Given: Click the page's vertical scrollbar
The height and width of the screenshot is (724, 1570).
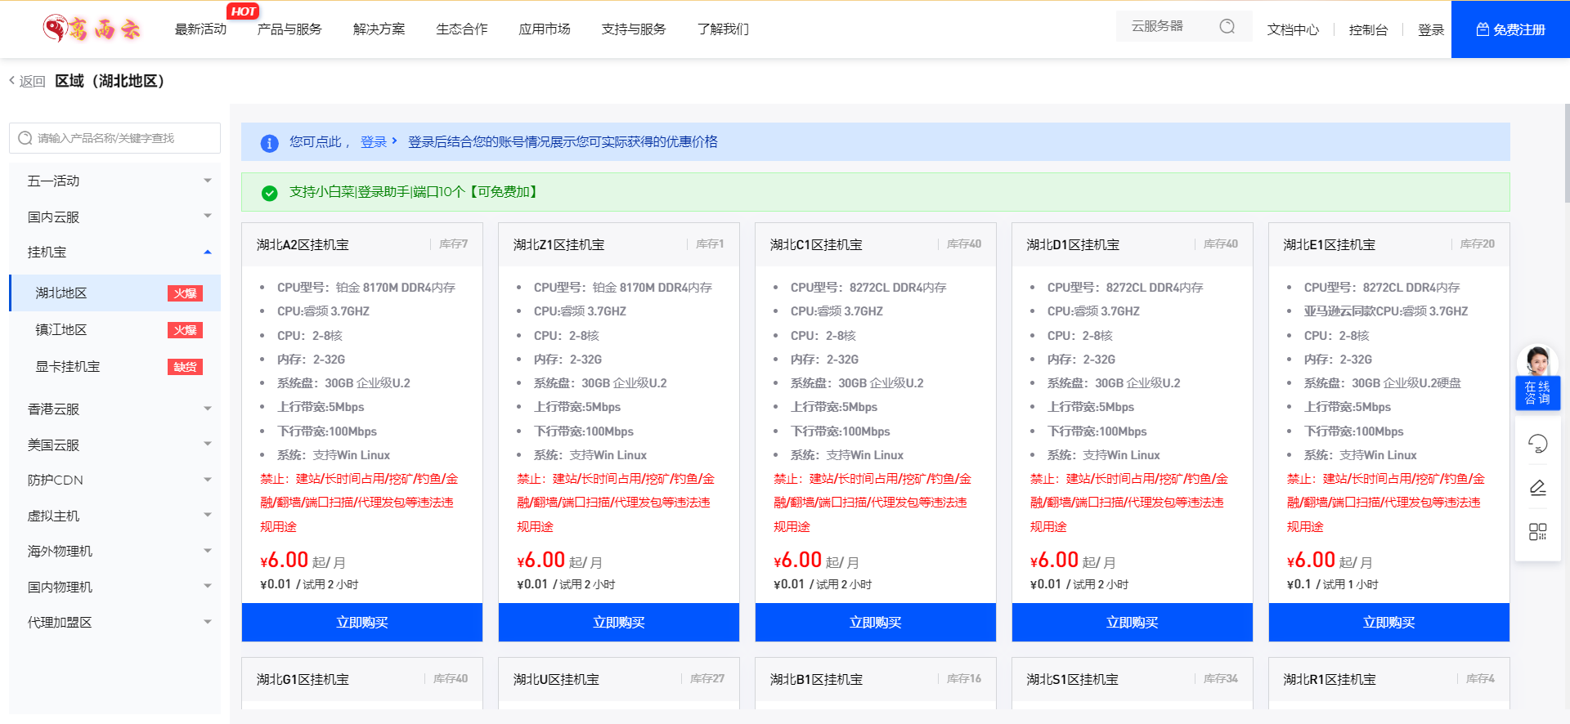Looking at the screenshot, I should [x=1566, y=155].
